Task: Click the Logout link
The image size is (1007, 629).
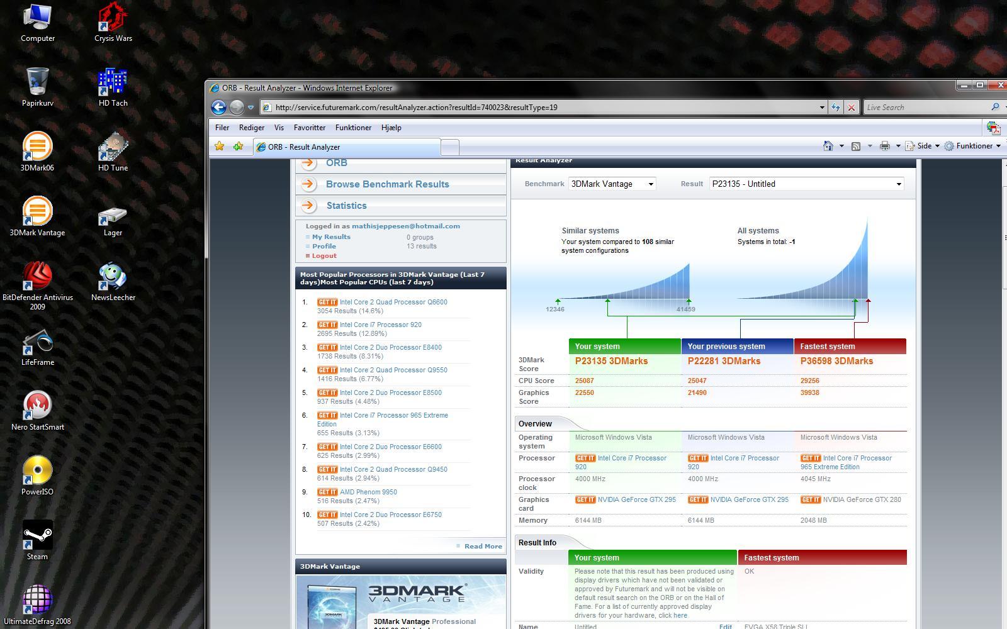Action: click(324, 256)
